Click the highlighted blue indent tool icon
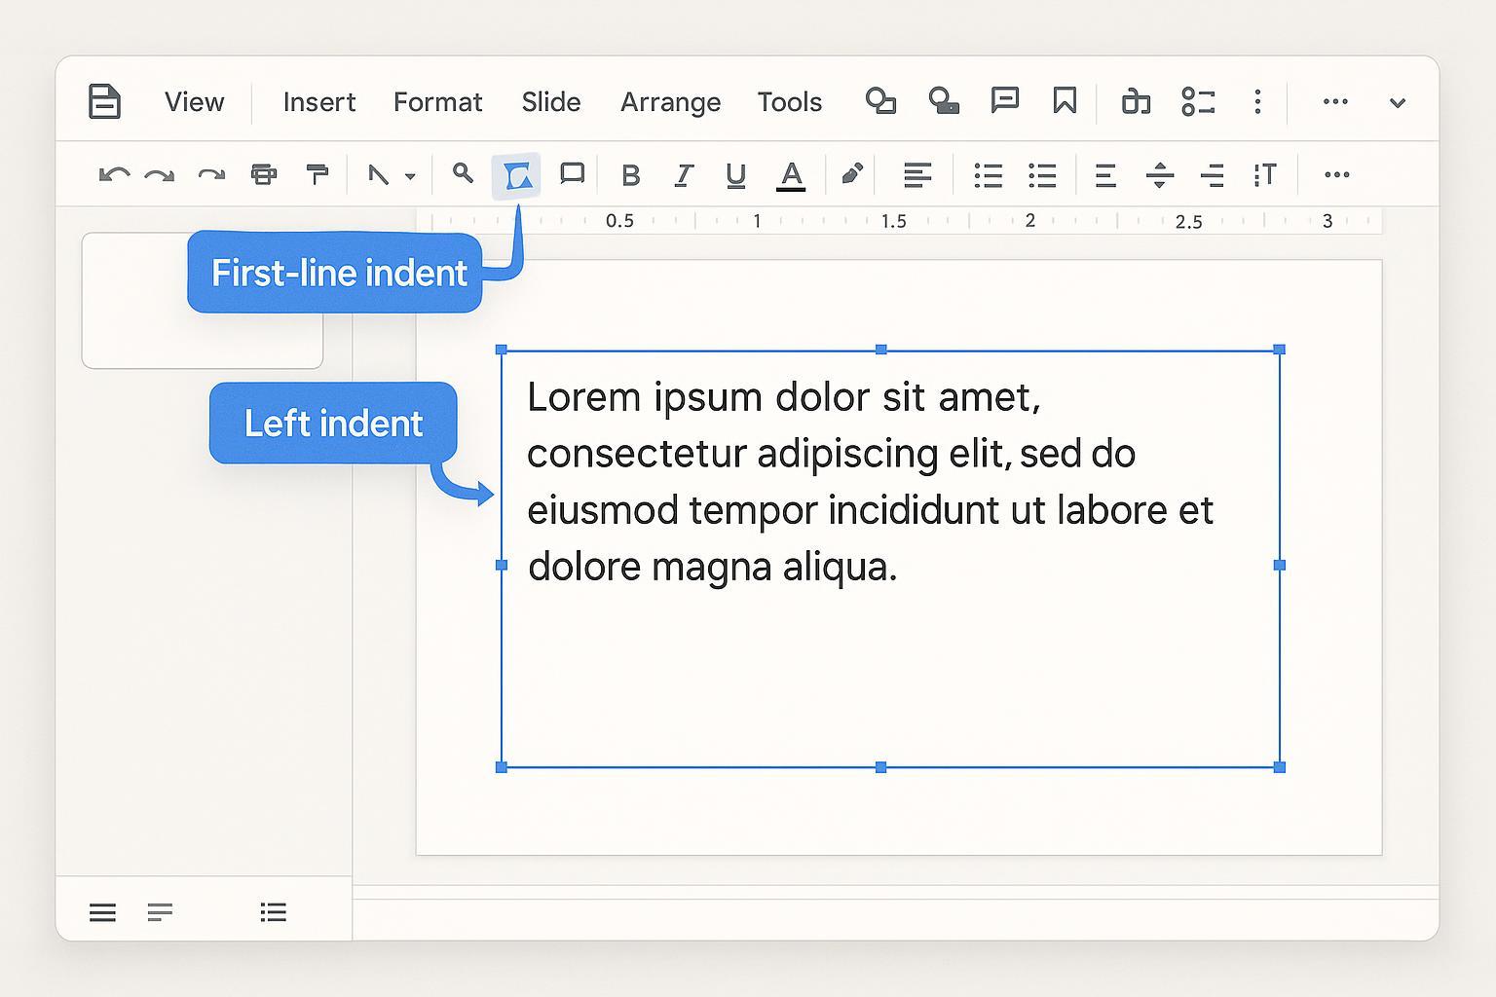This screenshot has height=997, width=1496. pyautogui.click(x=517, y=176)
